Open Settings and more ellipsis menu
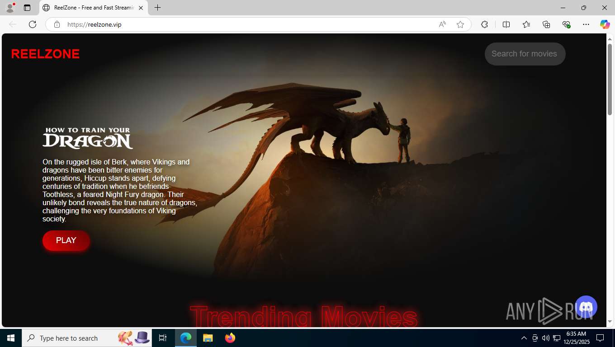This screenshot has width=615, height=347. pos(586,24)
